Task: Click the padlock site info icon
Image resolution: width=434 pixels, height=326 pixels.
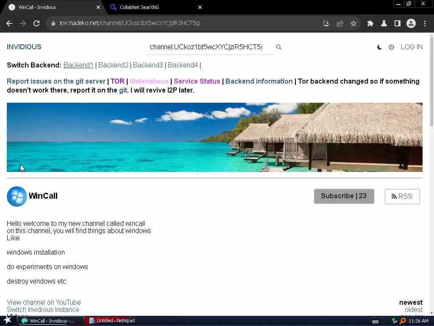Action: 53,23
